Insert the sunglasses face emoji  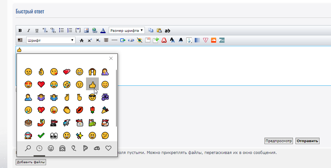pyautogui.click(x=92, y=97)
